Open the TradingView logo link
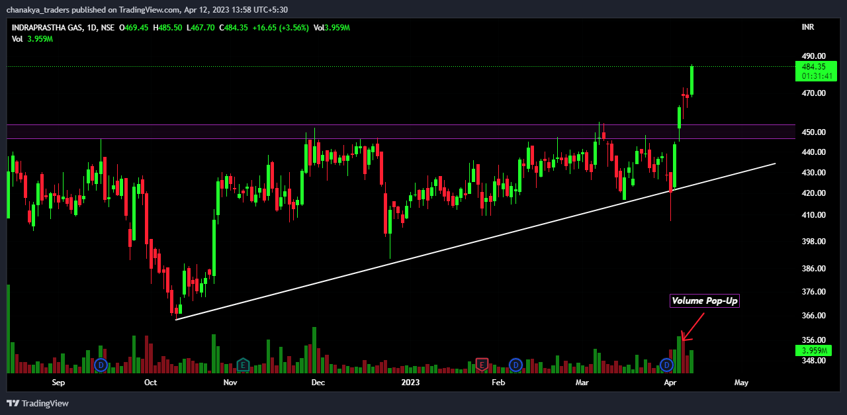This screenshot has height=415, width=847. tap(38, 403)
